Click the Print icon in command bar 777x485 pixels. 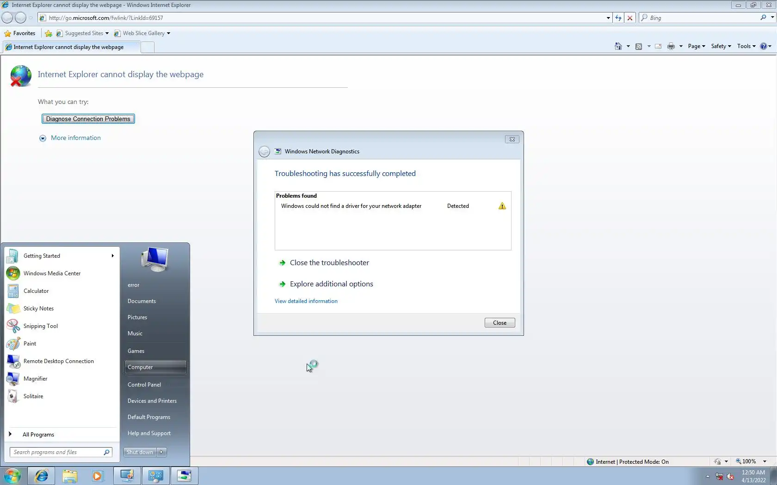[671, 46]
